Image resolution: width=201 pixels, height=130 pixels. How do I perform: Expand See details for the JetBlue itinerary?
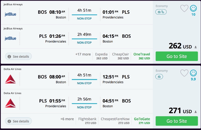click(18, 56)
